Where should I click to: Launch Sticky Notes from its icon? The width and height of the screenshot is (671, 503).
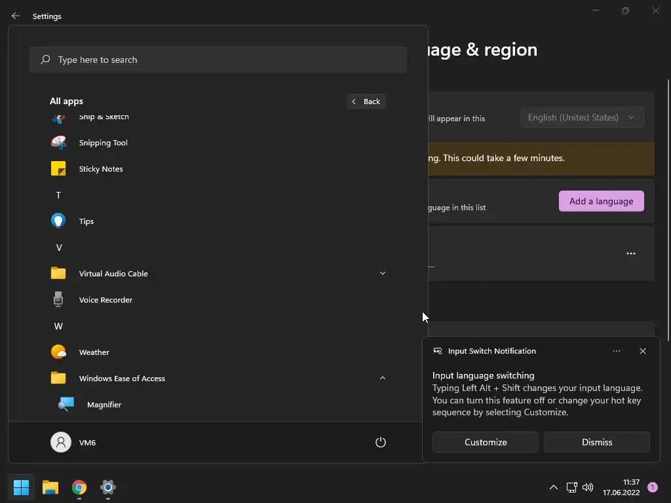click(58, 169)
